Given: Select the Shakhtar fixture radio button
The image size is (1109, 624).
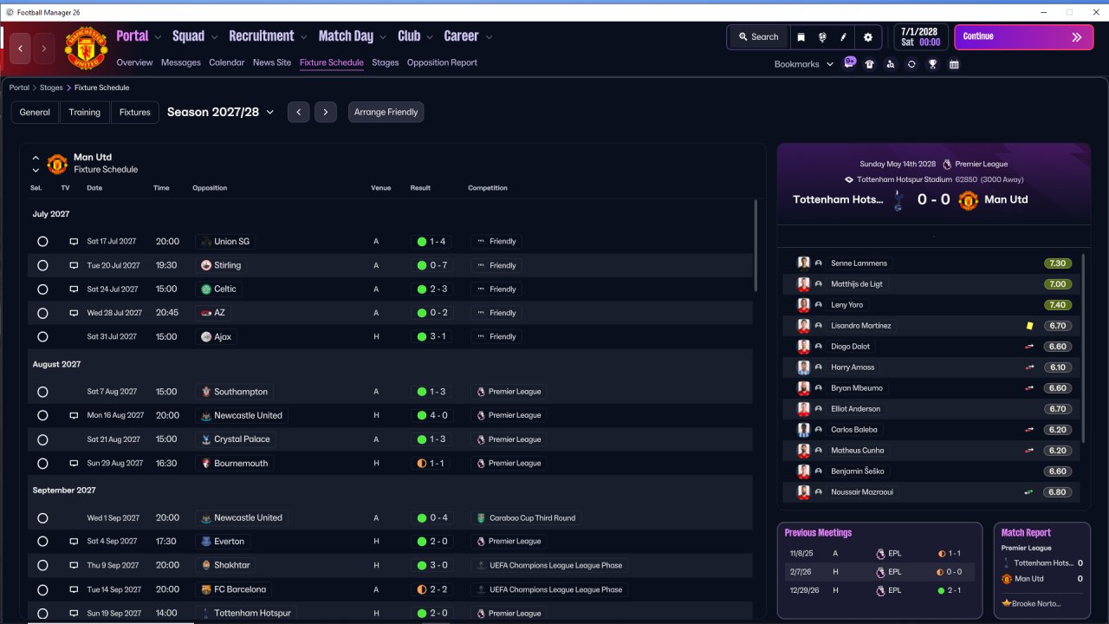Looking at the screenshot, I should click(x=42, y=565).
